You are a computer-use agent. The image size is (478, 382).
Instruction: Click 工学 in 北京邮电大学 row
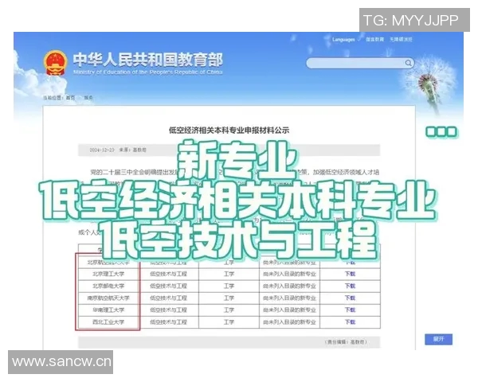coord(229,286)
